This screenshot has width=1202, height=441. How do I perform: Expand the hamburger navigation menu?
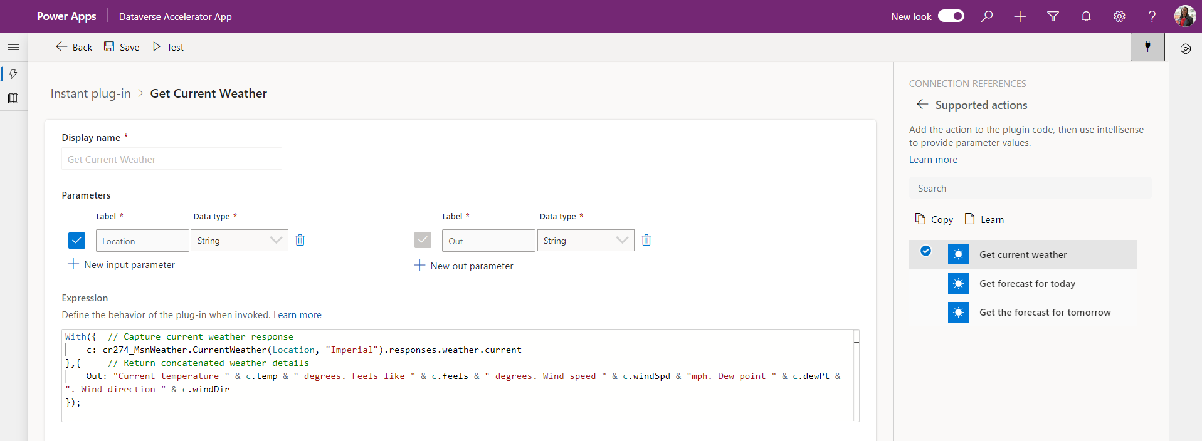click(13, 47)
